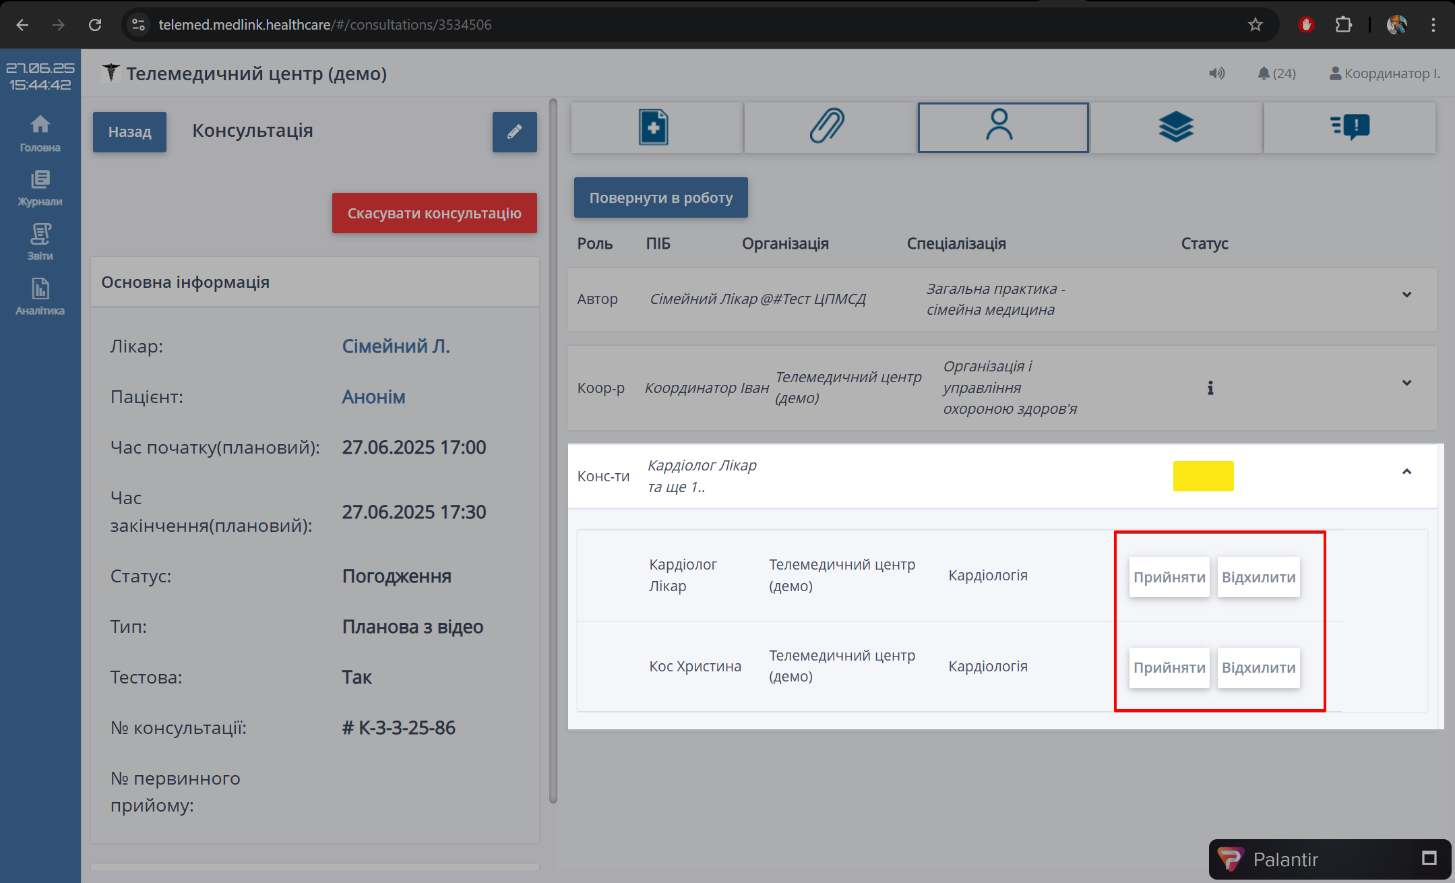Click the pencil edit consultation button
Image resolution: width=1455 pixels, height=883 pixels.
pos(514,132)
